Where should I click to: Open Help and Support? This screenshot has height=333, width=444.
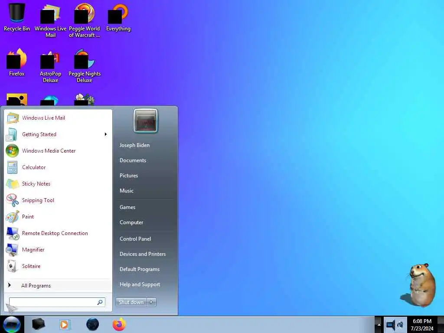point(140,284)
